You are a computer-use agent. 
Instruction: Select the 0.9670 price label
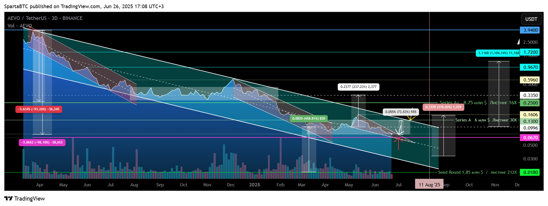pos(530,67)
